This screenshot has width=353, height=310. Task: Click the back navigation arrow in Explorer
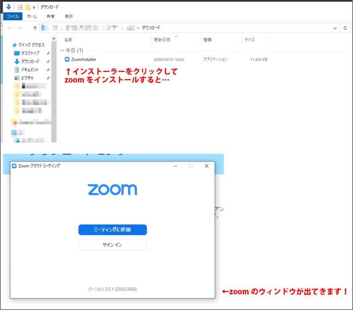pyautogui.click(x=9, y=27)
